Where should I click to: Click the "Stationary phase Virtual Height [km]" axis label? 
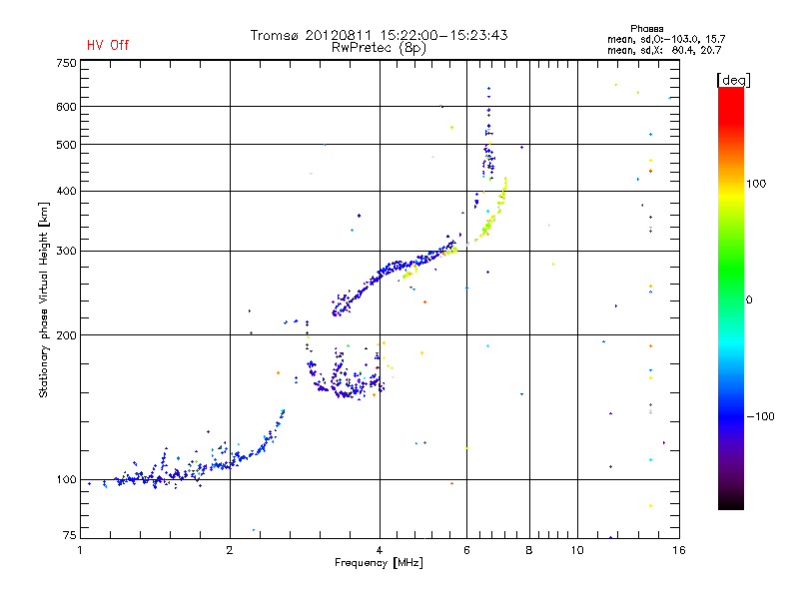[x=43, y=299]
